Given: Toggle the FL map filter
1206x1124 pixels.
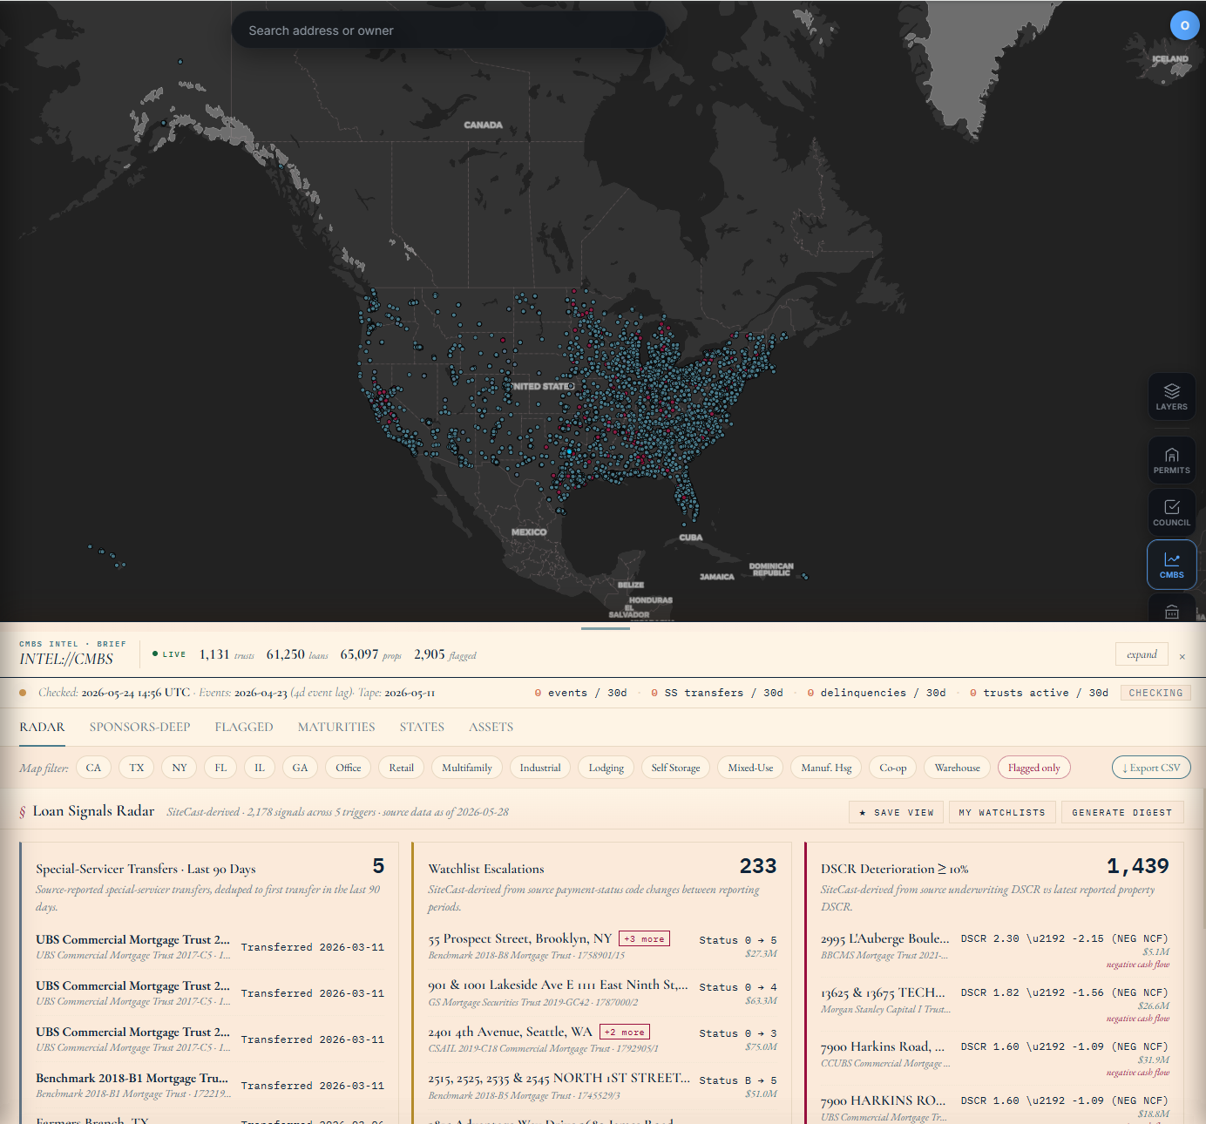Looking at the screenshot, I should (x=220, y=768).
